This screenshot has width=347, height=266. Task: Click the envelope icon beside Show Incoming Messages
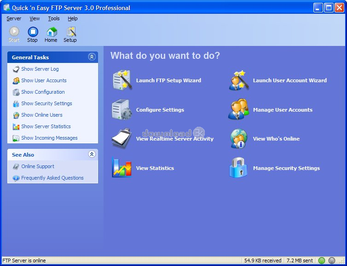(16, 138)
